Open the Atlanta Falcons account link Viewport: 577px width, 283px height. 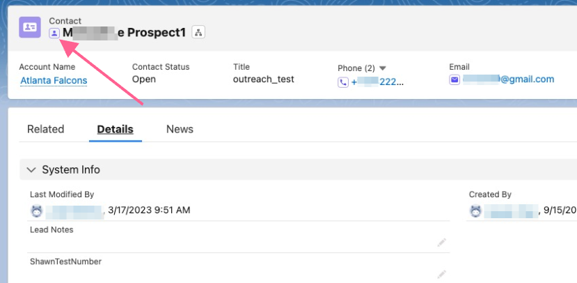click(x=54, y=80)
